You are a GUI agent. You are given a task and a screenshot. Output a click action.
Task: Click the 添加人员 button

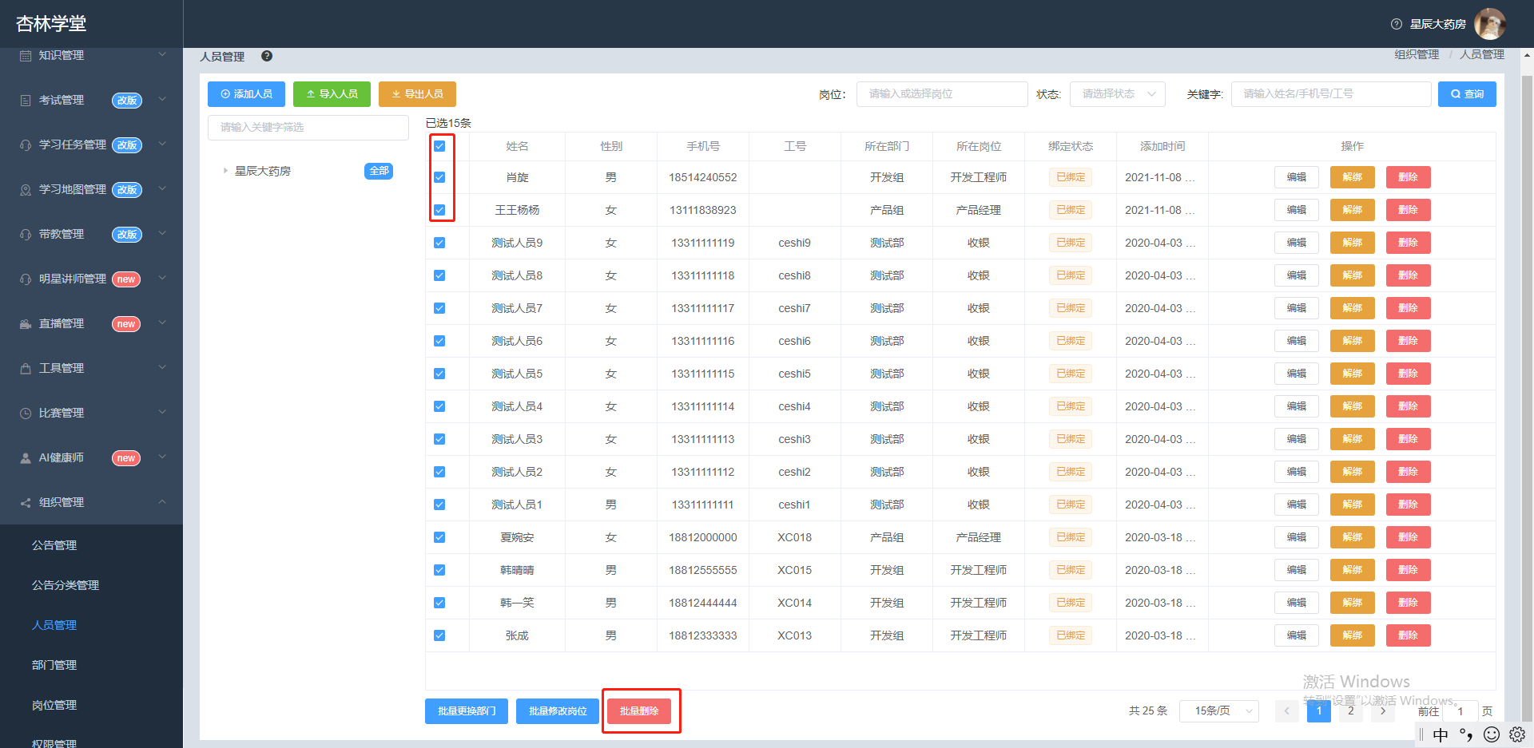[246, 94]
